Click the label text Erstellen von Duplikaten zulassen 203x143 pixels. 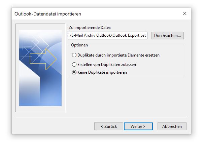point(106,65)
